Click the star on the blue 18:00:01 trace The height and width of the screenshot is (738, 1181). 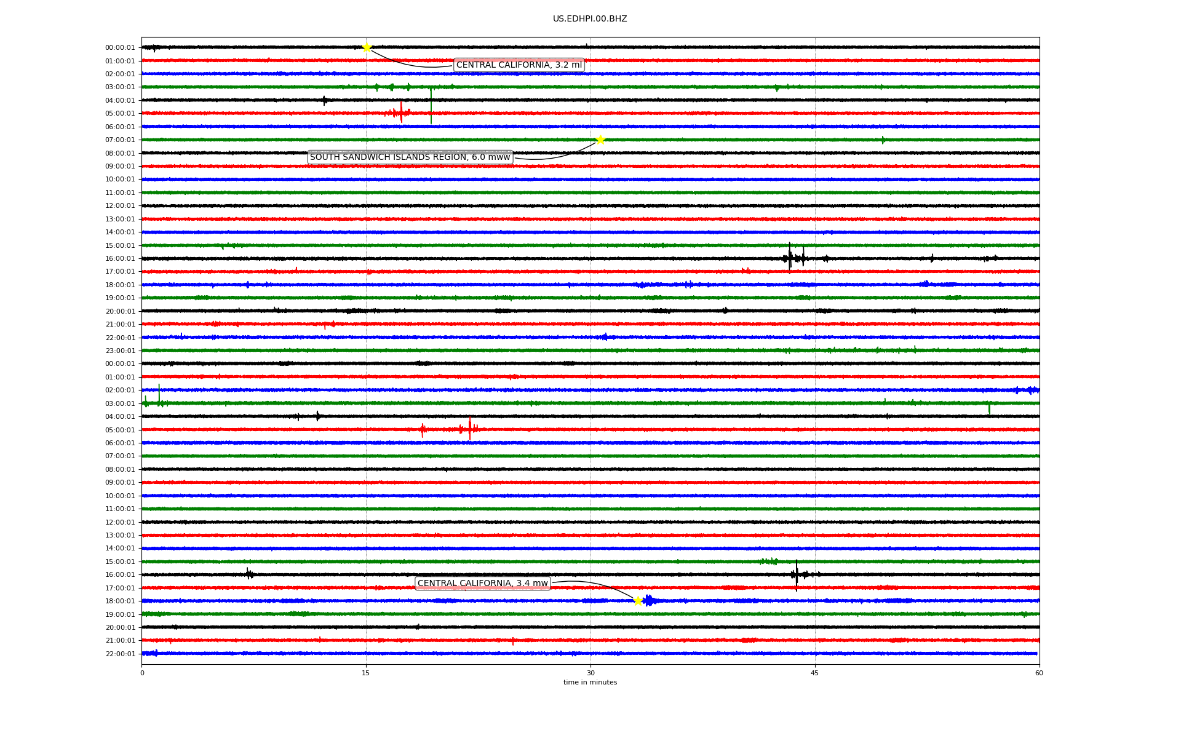pyautogui.click(x=638, y=601)
